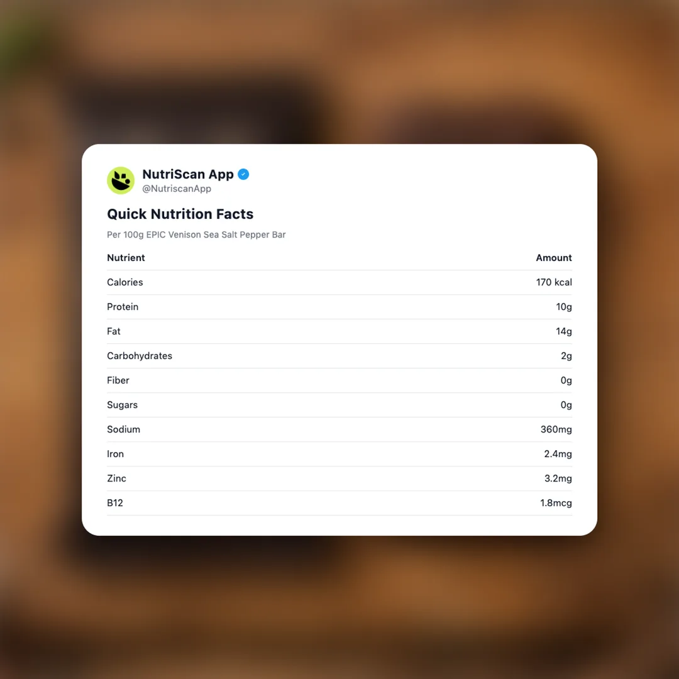This screenshot has height=679, width=679.
Task: Select the Protein row label
Action: [123, 307]
